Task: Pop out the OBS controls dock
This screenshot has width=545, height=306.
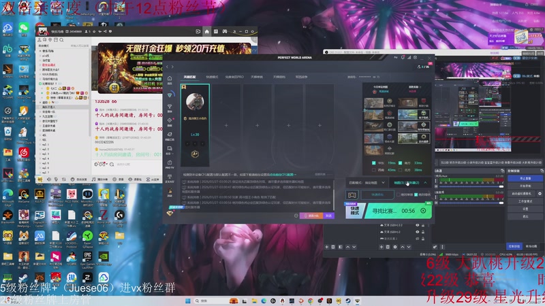Action: (x=542, y=171)
